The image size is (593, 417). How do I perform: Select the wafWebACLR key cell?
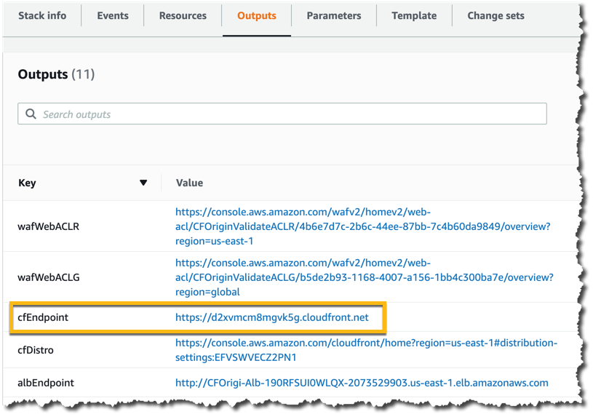[x=49, y=226]
